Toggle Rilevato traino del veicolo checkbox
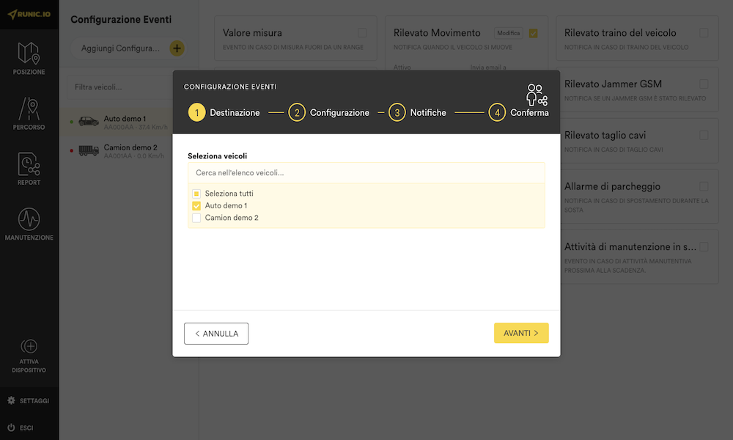The image size is (733, 440). 704,33
